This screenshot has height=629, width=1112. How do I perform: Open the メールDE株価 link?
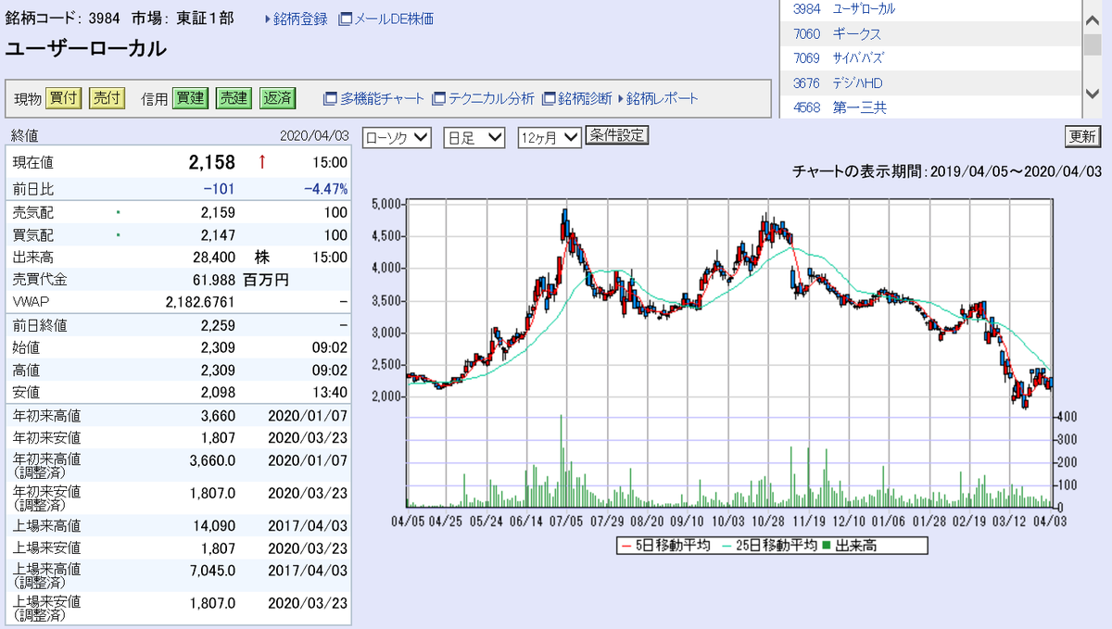[394, 19]
